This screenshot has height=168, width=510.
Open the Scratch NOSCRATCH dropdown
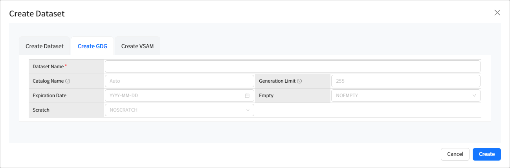pyautogui.click(x=179, y=110)
